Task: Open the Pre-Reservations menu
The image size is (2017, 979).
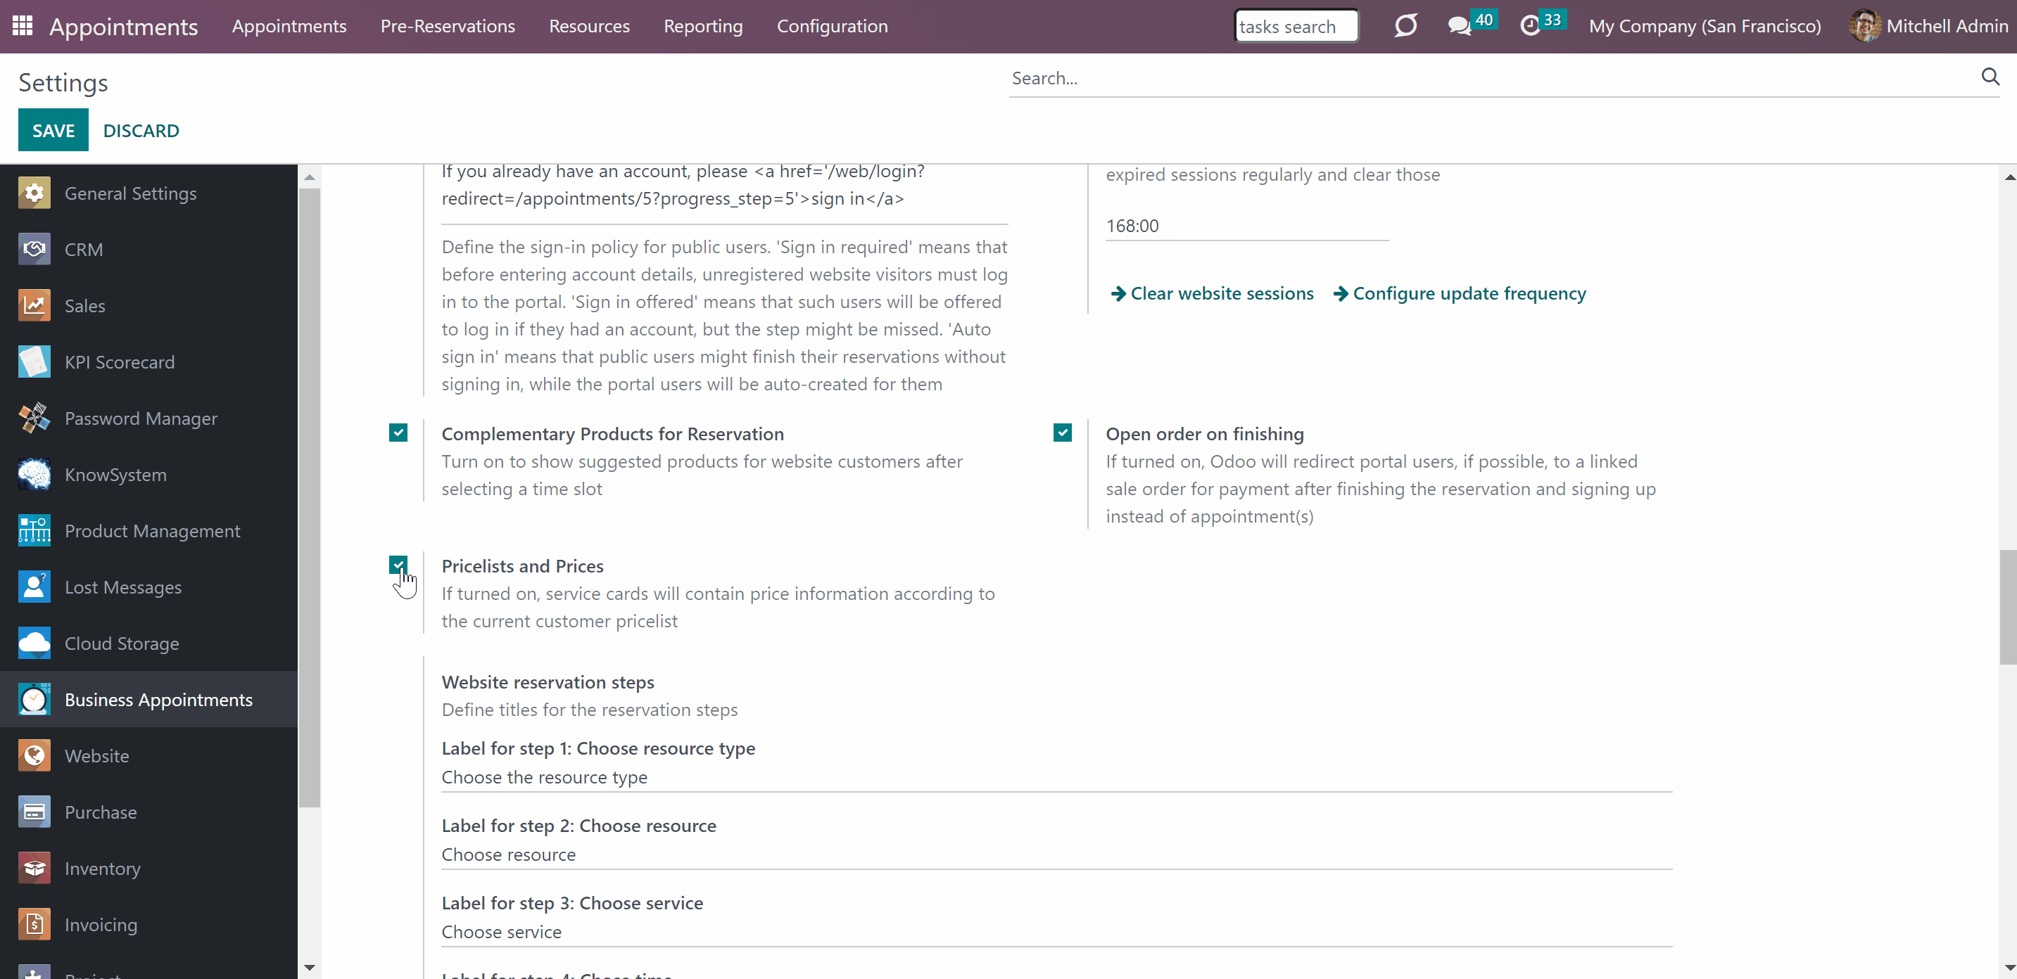Action: (x=448, y=26)
